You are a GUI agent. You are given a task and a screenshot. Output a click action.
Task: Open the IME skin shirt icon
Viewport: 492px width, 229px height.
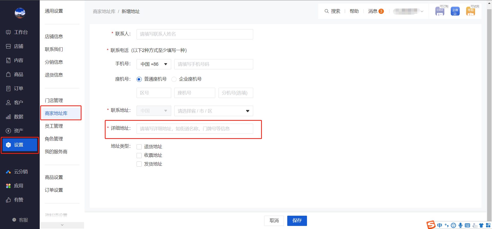(x=481, y=225)
